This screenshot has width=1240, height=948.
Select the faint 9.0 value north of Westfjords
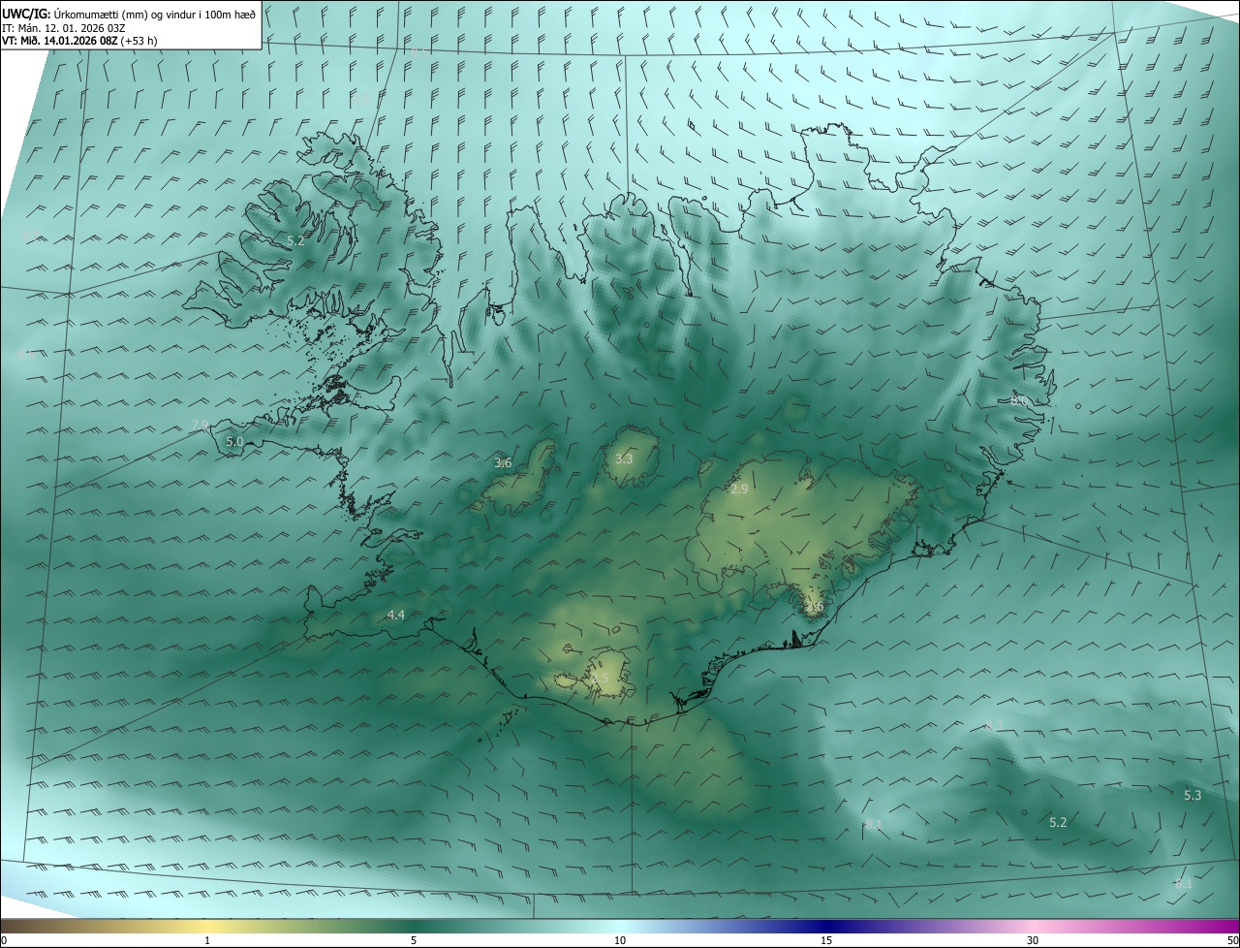pyautogui.click(x=360, y=98)
